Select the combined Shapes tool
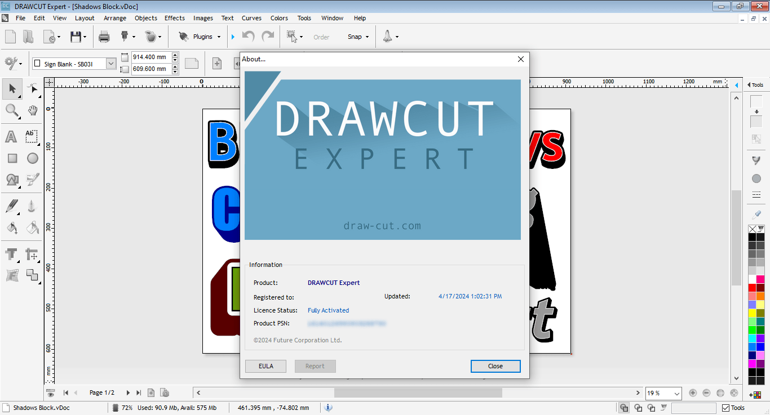Image resolution: width=770 pixels, height=415 pixels. pyautogui.click(x=12, y=180)
